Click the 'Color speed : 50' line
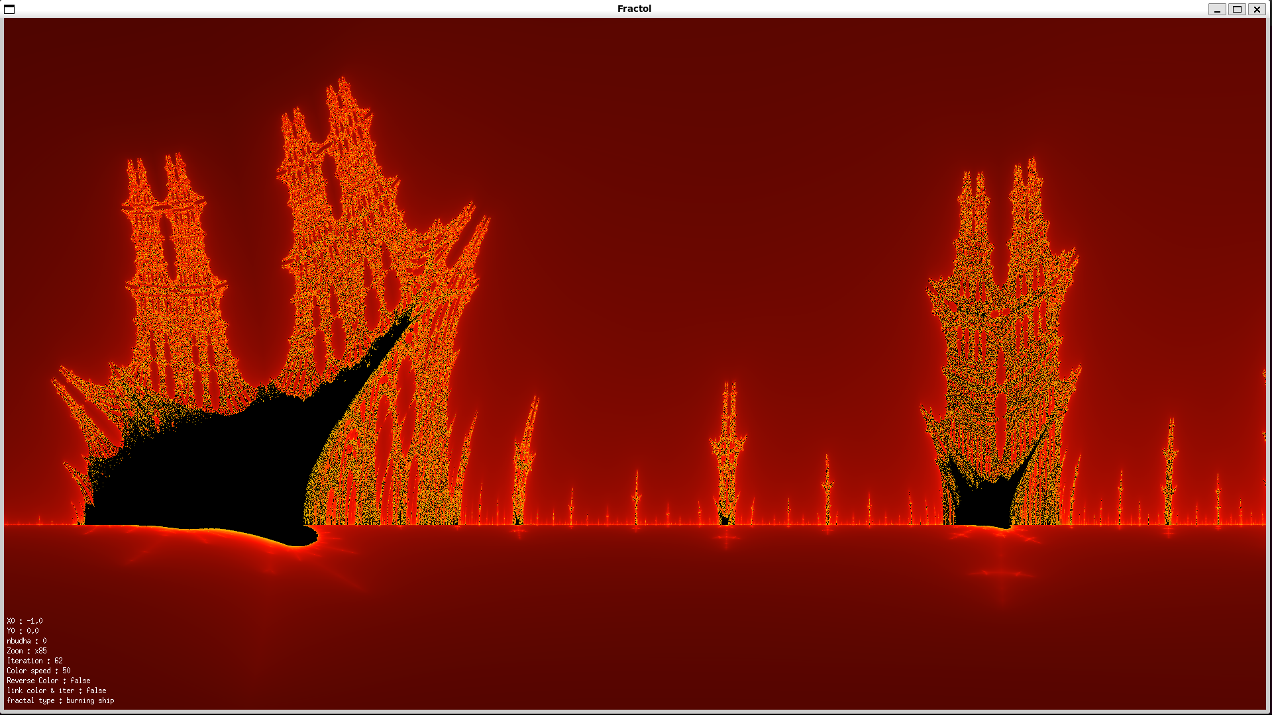The image size is (1272, 715). pos(38,671)
